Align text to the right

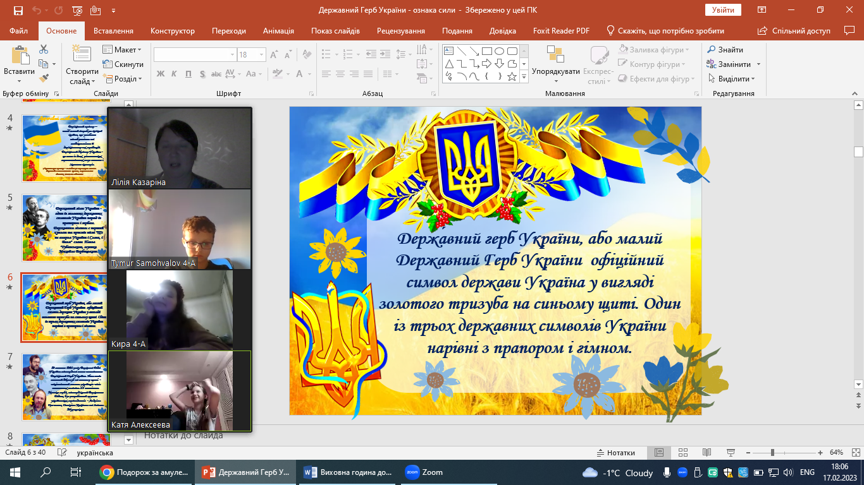[x=355, y=74]
